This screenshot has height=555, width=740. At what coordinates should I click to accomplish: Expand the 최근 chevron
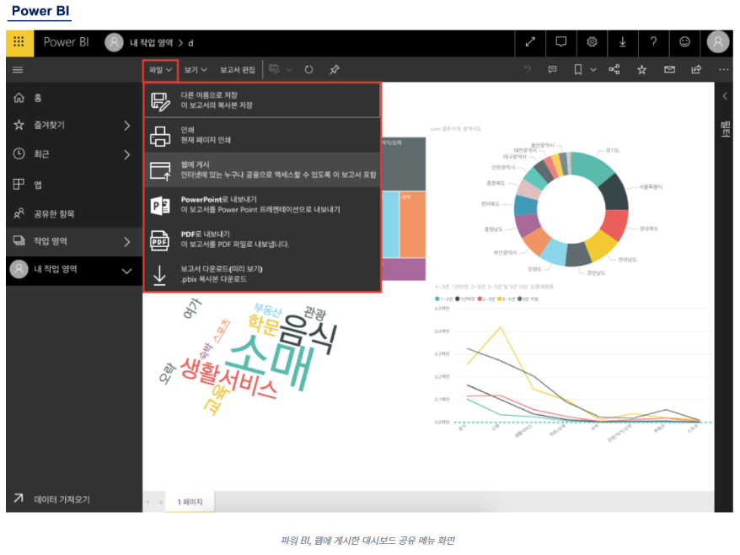[126, 154]
